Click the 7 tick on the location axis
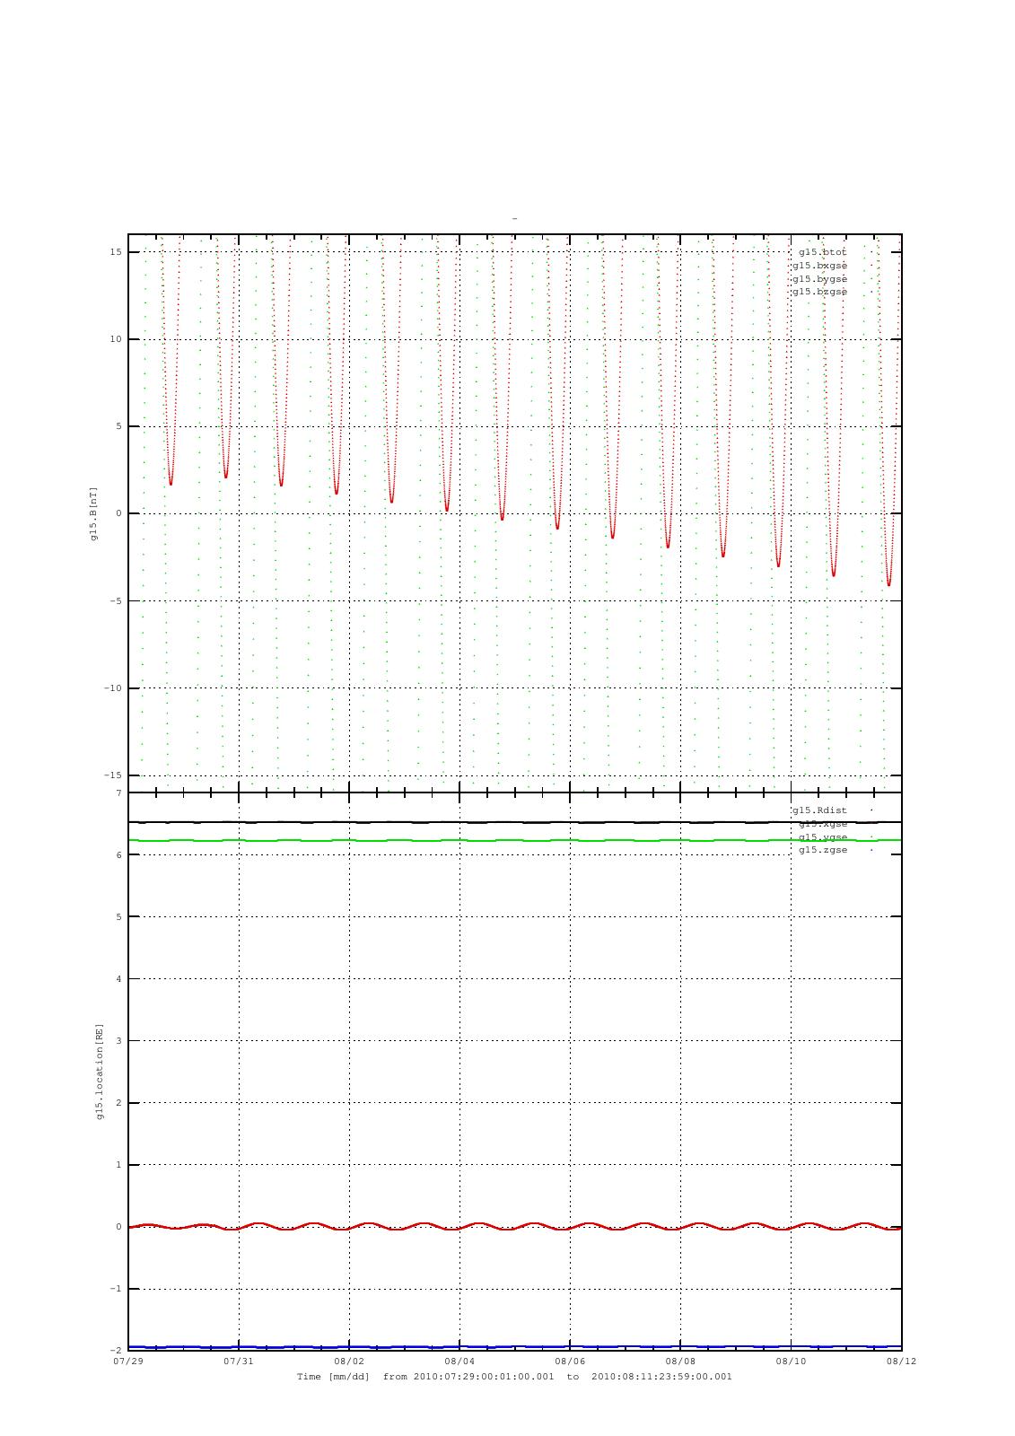Image resolution: width=1015 pixels, height=1436 pixels. [119, 793]
